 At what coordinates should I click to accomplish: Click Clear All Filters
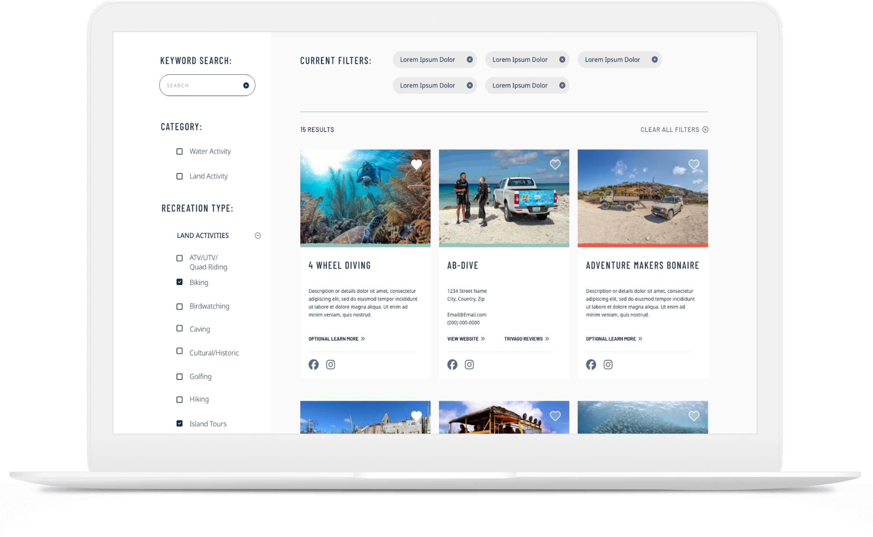coord(674,130)
